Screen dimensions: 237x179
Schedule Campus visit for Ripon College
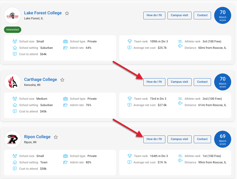179,139
